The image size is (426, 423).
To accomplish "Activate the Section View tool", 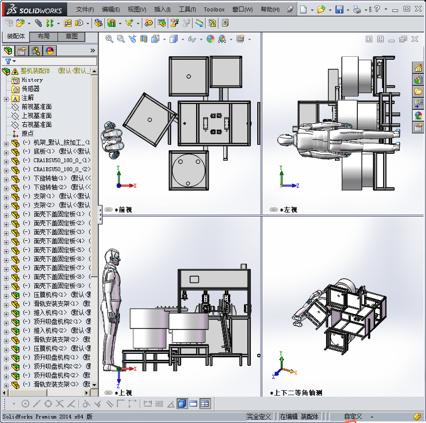I will tap(144, 39).
